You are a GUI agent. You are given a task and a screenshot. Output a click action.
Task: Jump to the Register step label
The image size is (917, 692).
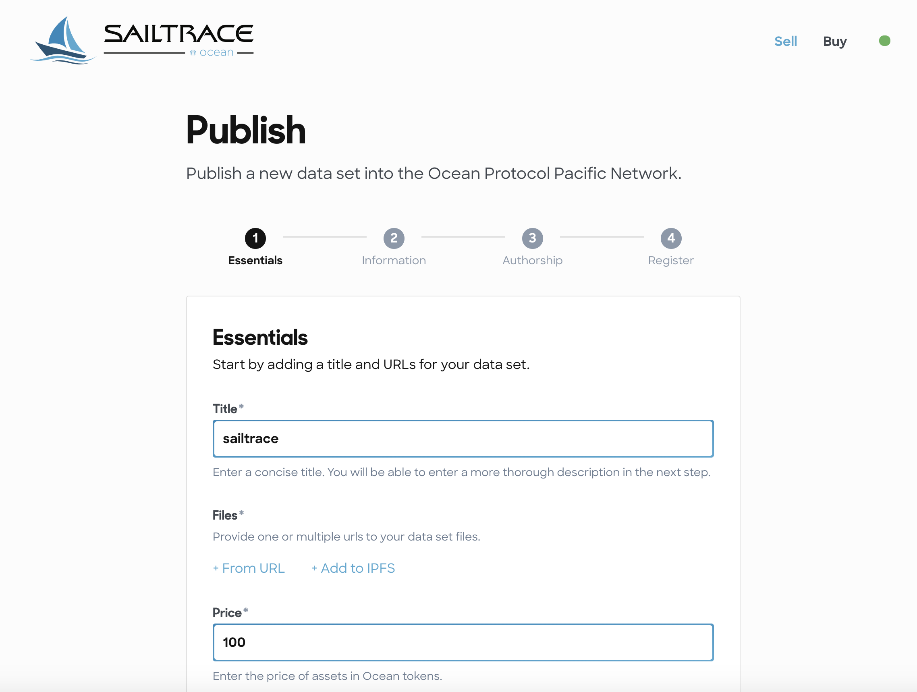pos(670,260)
